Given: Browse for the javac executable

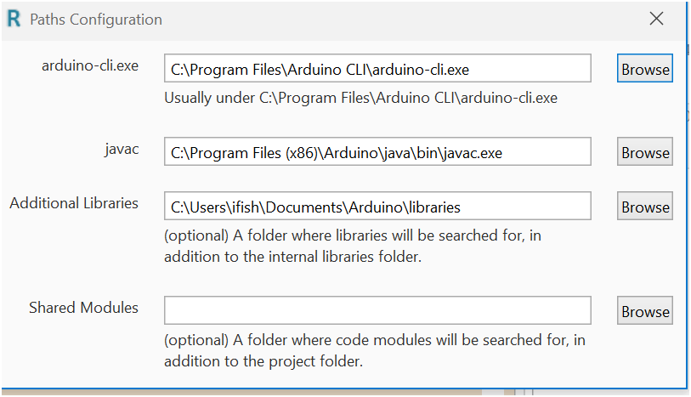Looking at the screenshot, I should coord(645,153).
